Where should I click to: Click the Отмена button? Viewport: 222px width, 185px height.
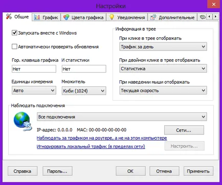164,171
